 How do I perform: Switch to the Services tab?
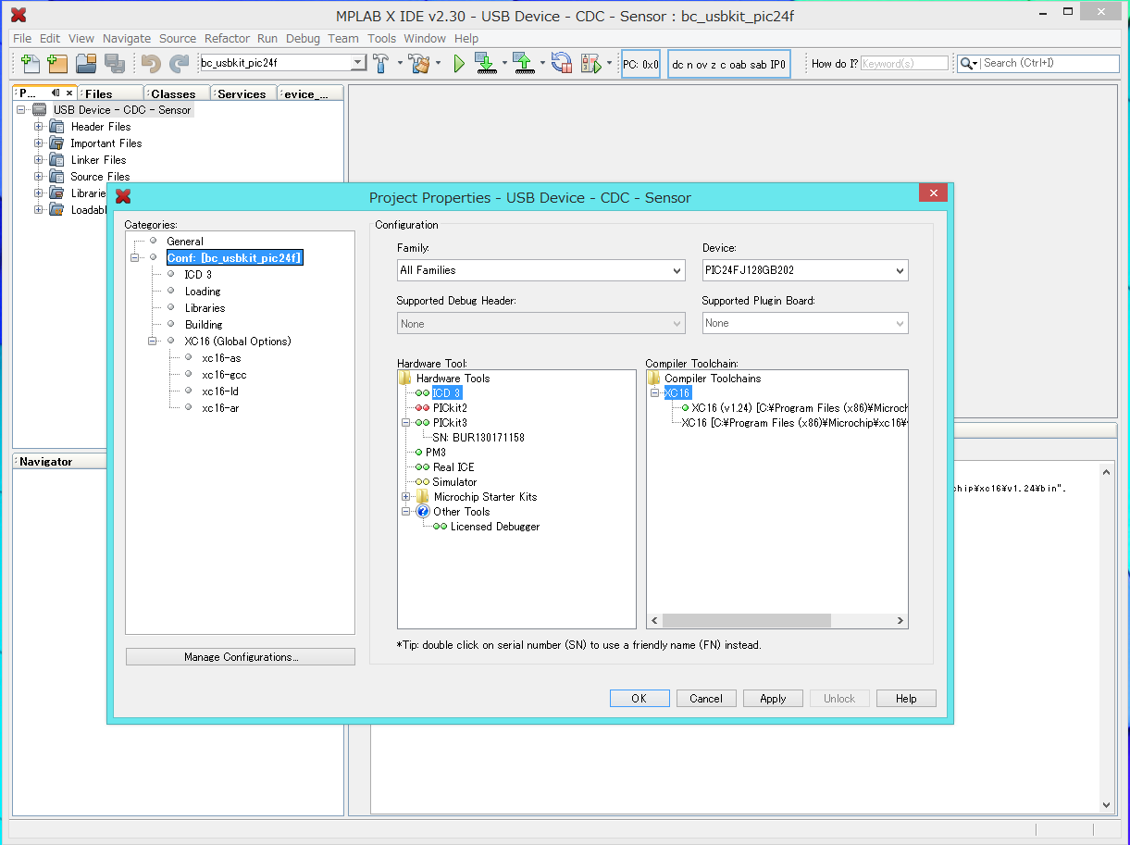click(x=242, y=94)
